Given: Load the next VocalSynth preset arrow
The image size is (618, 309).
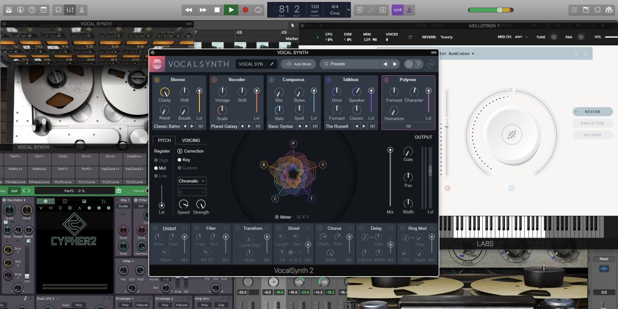Looking at the screenshot, I should 395,64.
